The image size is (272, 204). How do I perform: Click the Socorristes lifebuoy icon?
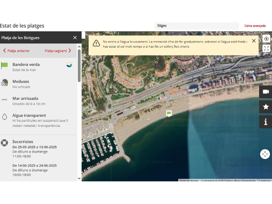pos(4,142)
